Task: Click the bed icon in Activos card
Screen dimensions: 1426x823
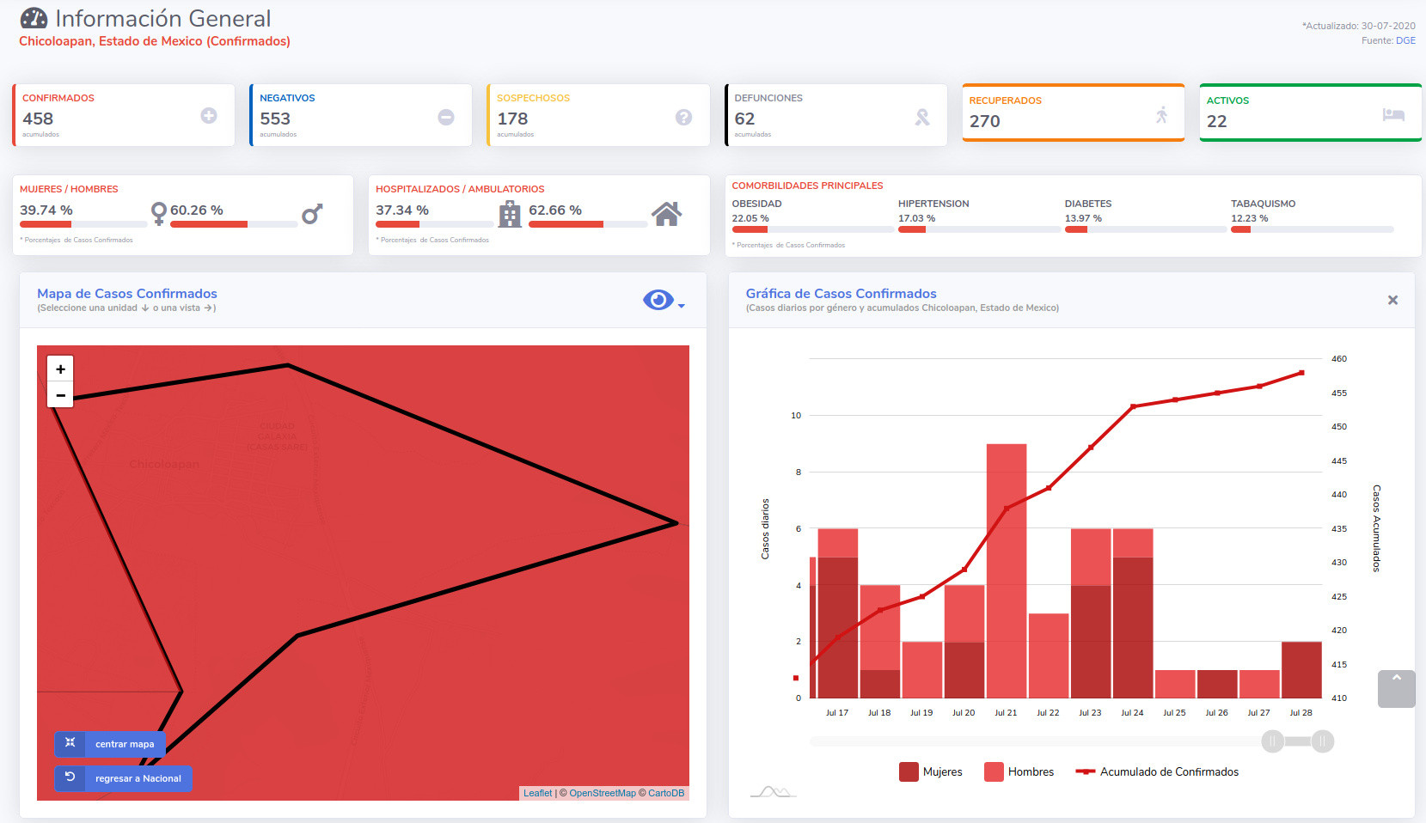Action: tap(1393, 114)
